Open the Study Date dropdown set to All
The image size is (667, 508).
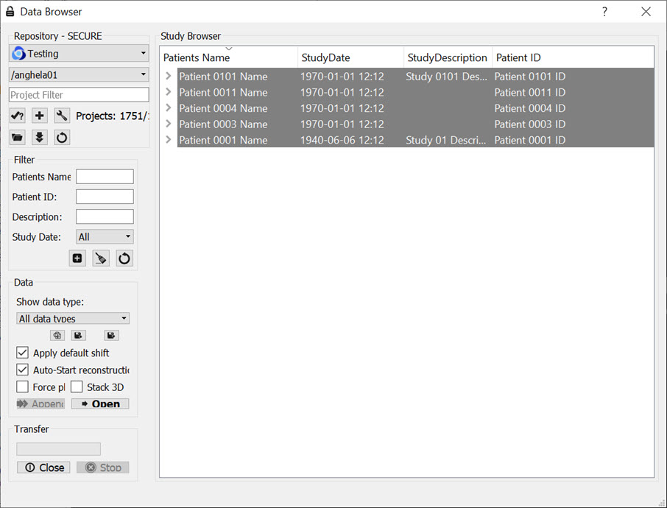point(105,237)
